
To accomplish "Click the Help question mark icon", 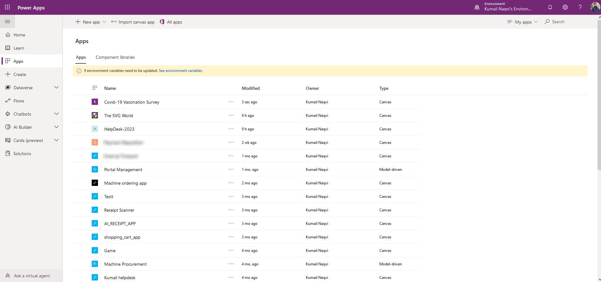I will tap(580, 7).
